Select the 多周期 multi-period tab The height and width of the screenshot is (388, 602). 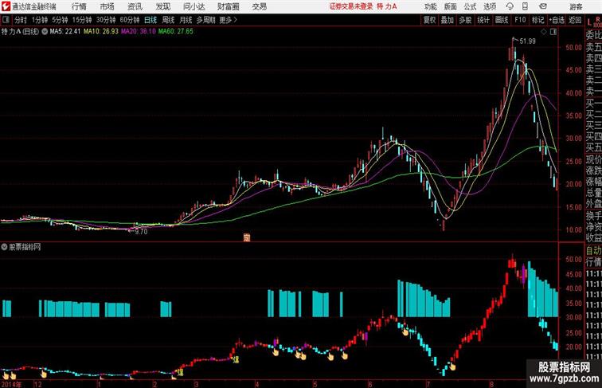205,20
